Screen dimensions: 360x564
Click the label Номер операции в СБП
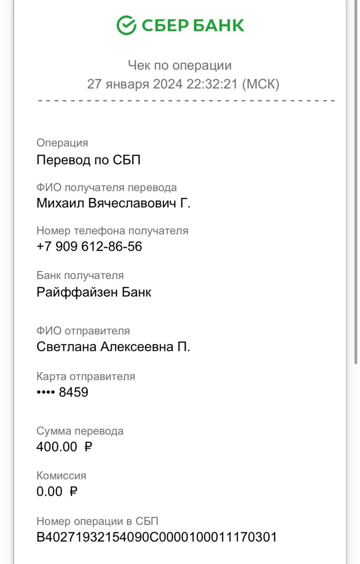click(x=97, y=521)
